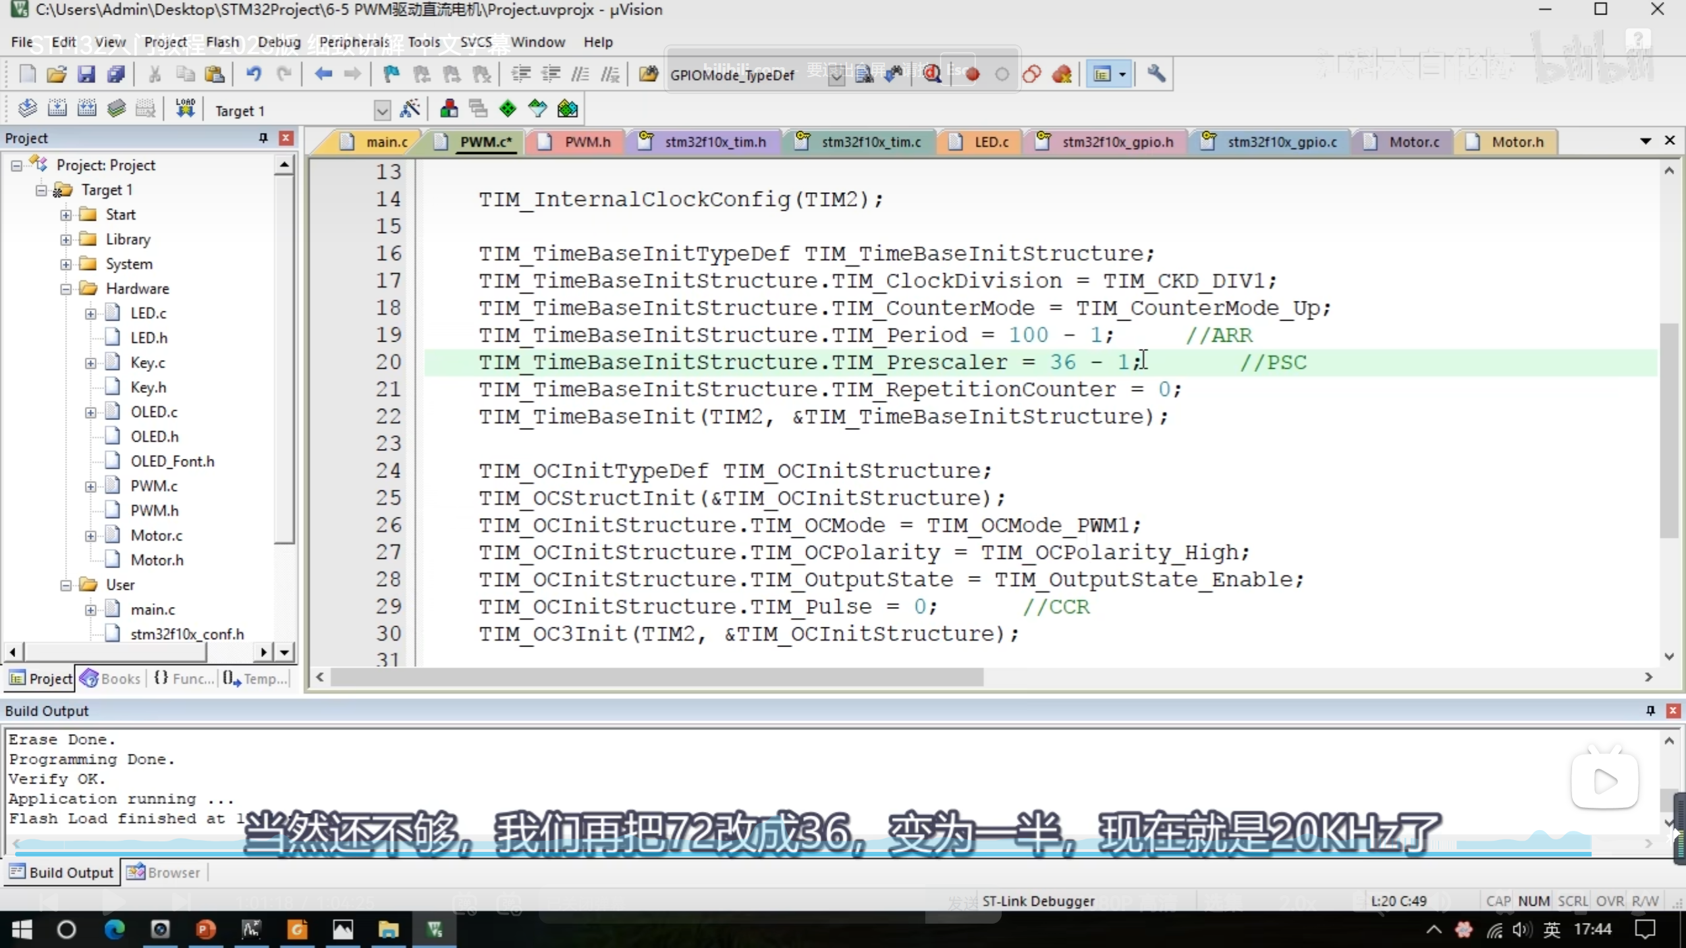The height and width of the screenshot is (948, 1686).
Task: Toggle pin on Build Output panel
Action: 1650,710
